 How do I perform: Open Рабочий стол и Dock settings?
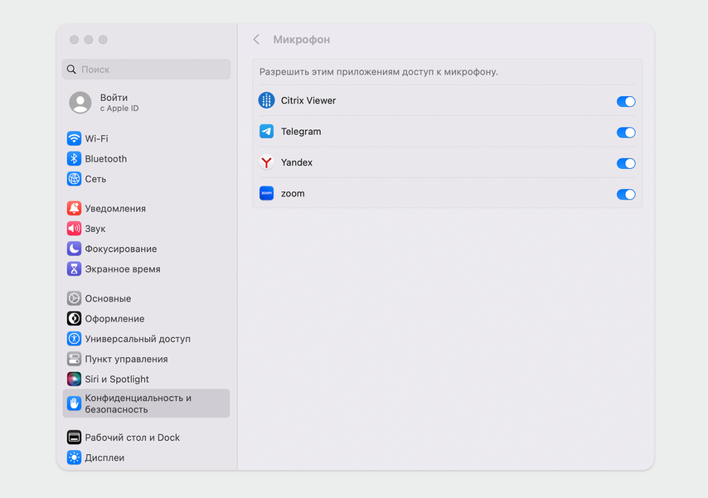(x=132, y=438)
